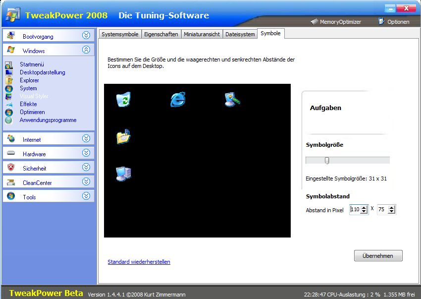
Task: Open the Optimieren entry
Action: [x=32, y=112]
